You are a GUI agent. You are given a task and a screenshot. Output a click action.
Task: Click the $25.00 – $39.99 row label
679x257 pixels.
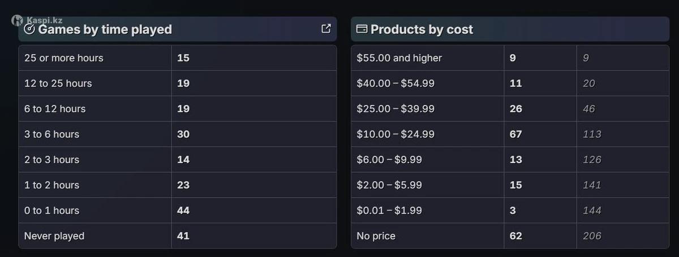pos(396,109)
